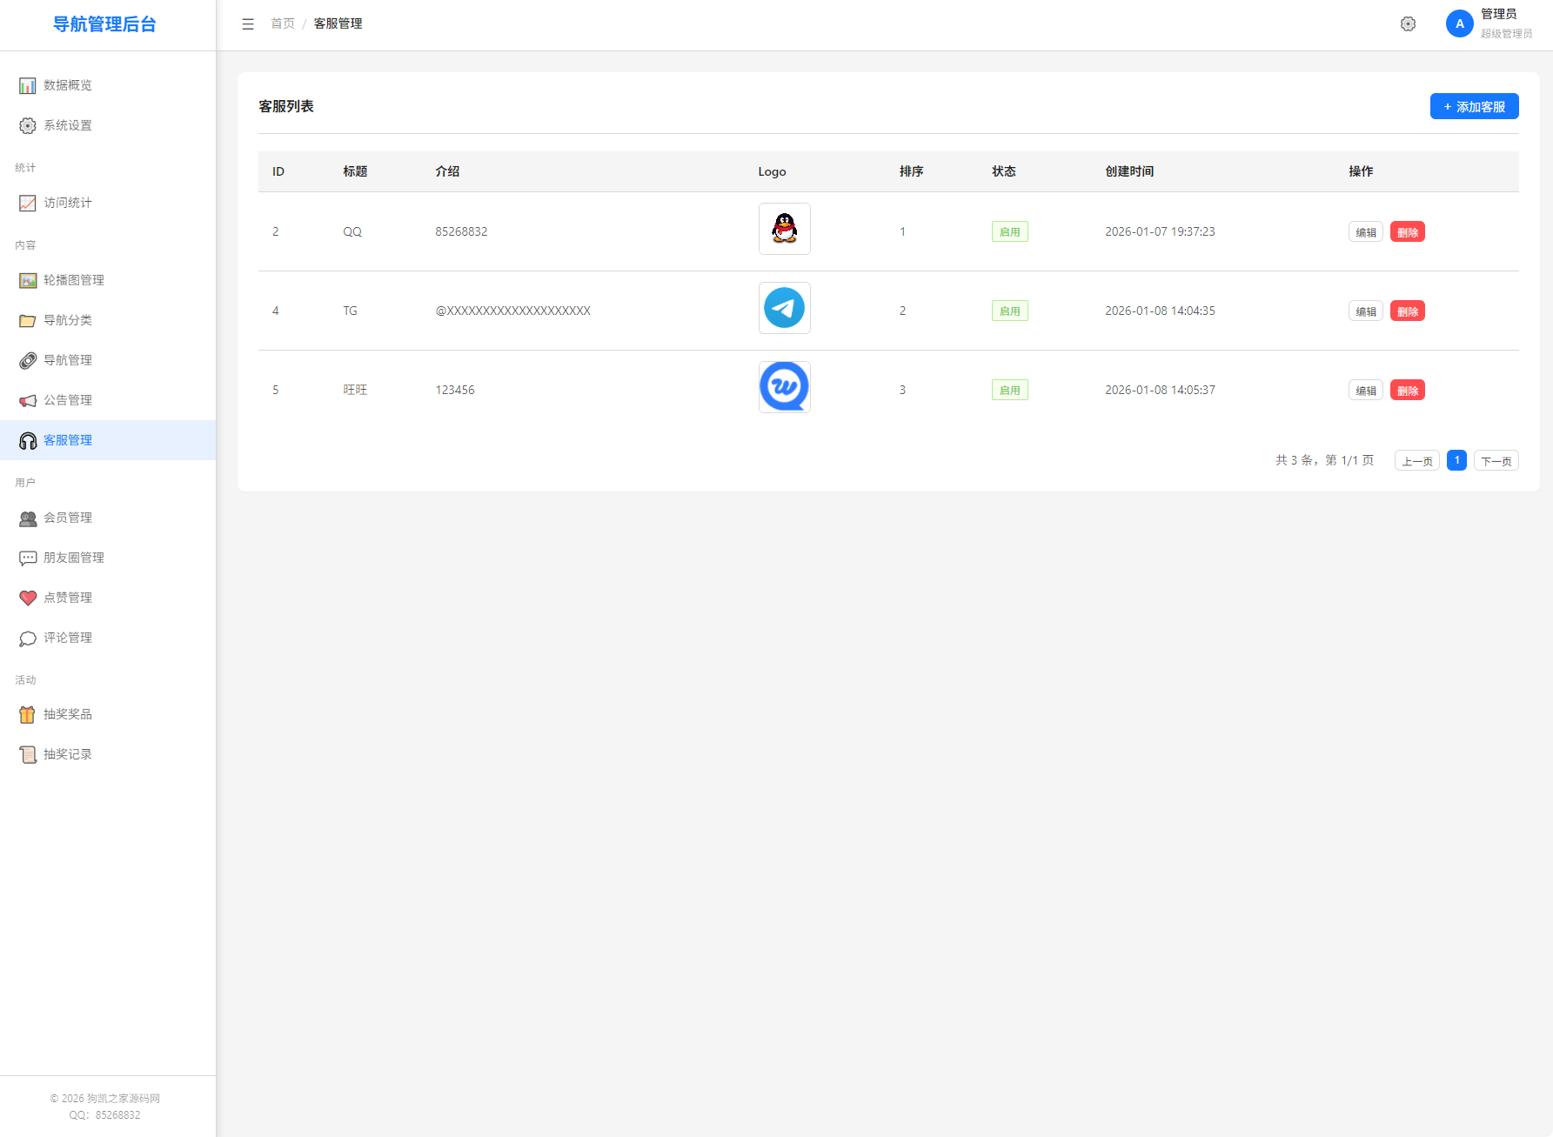Open settings via the top-right gear icon

1408,24
